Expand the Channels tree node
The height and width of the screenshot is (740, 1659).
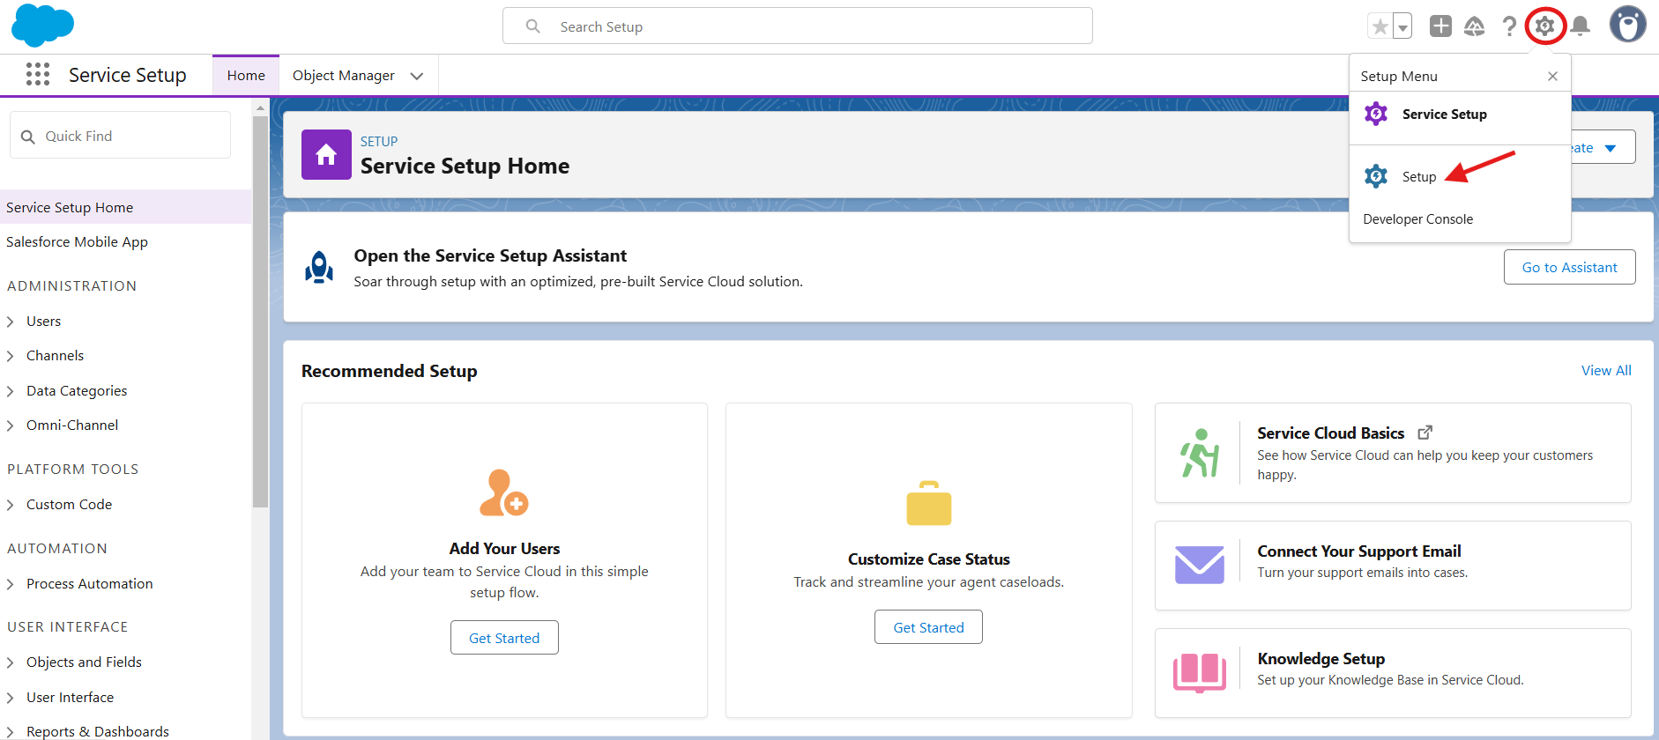(11, 356)
